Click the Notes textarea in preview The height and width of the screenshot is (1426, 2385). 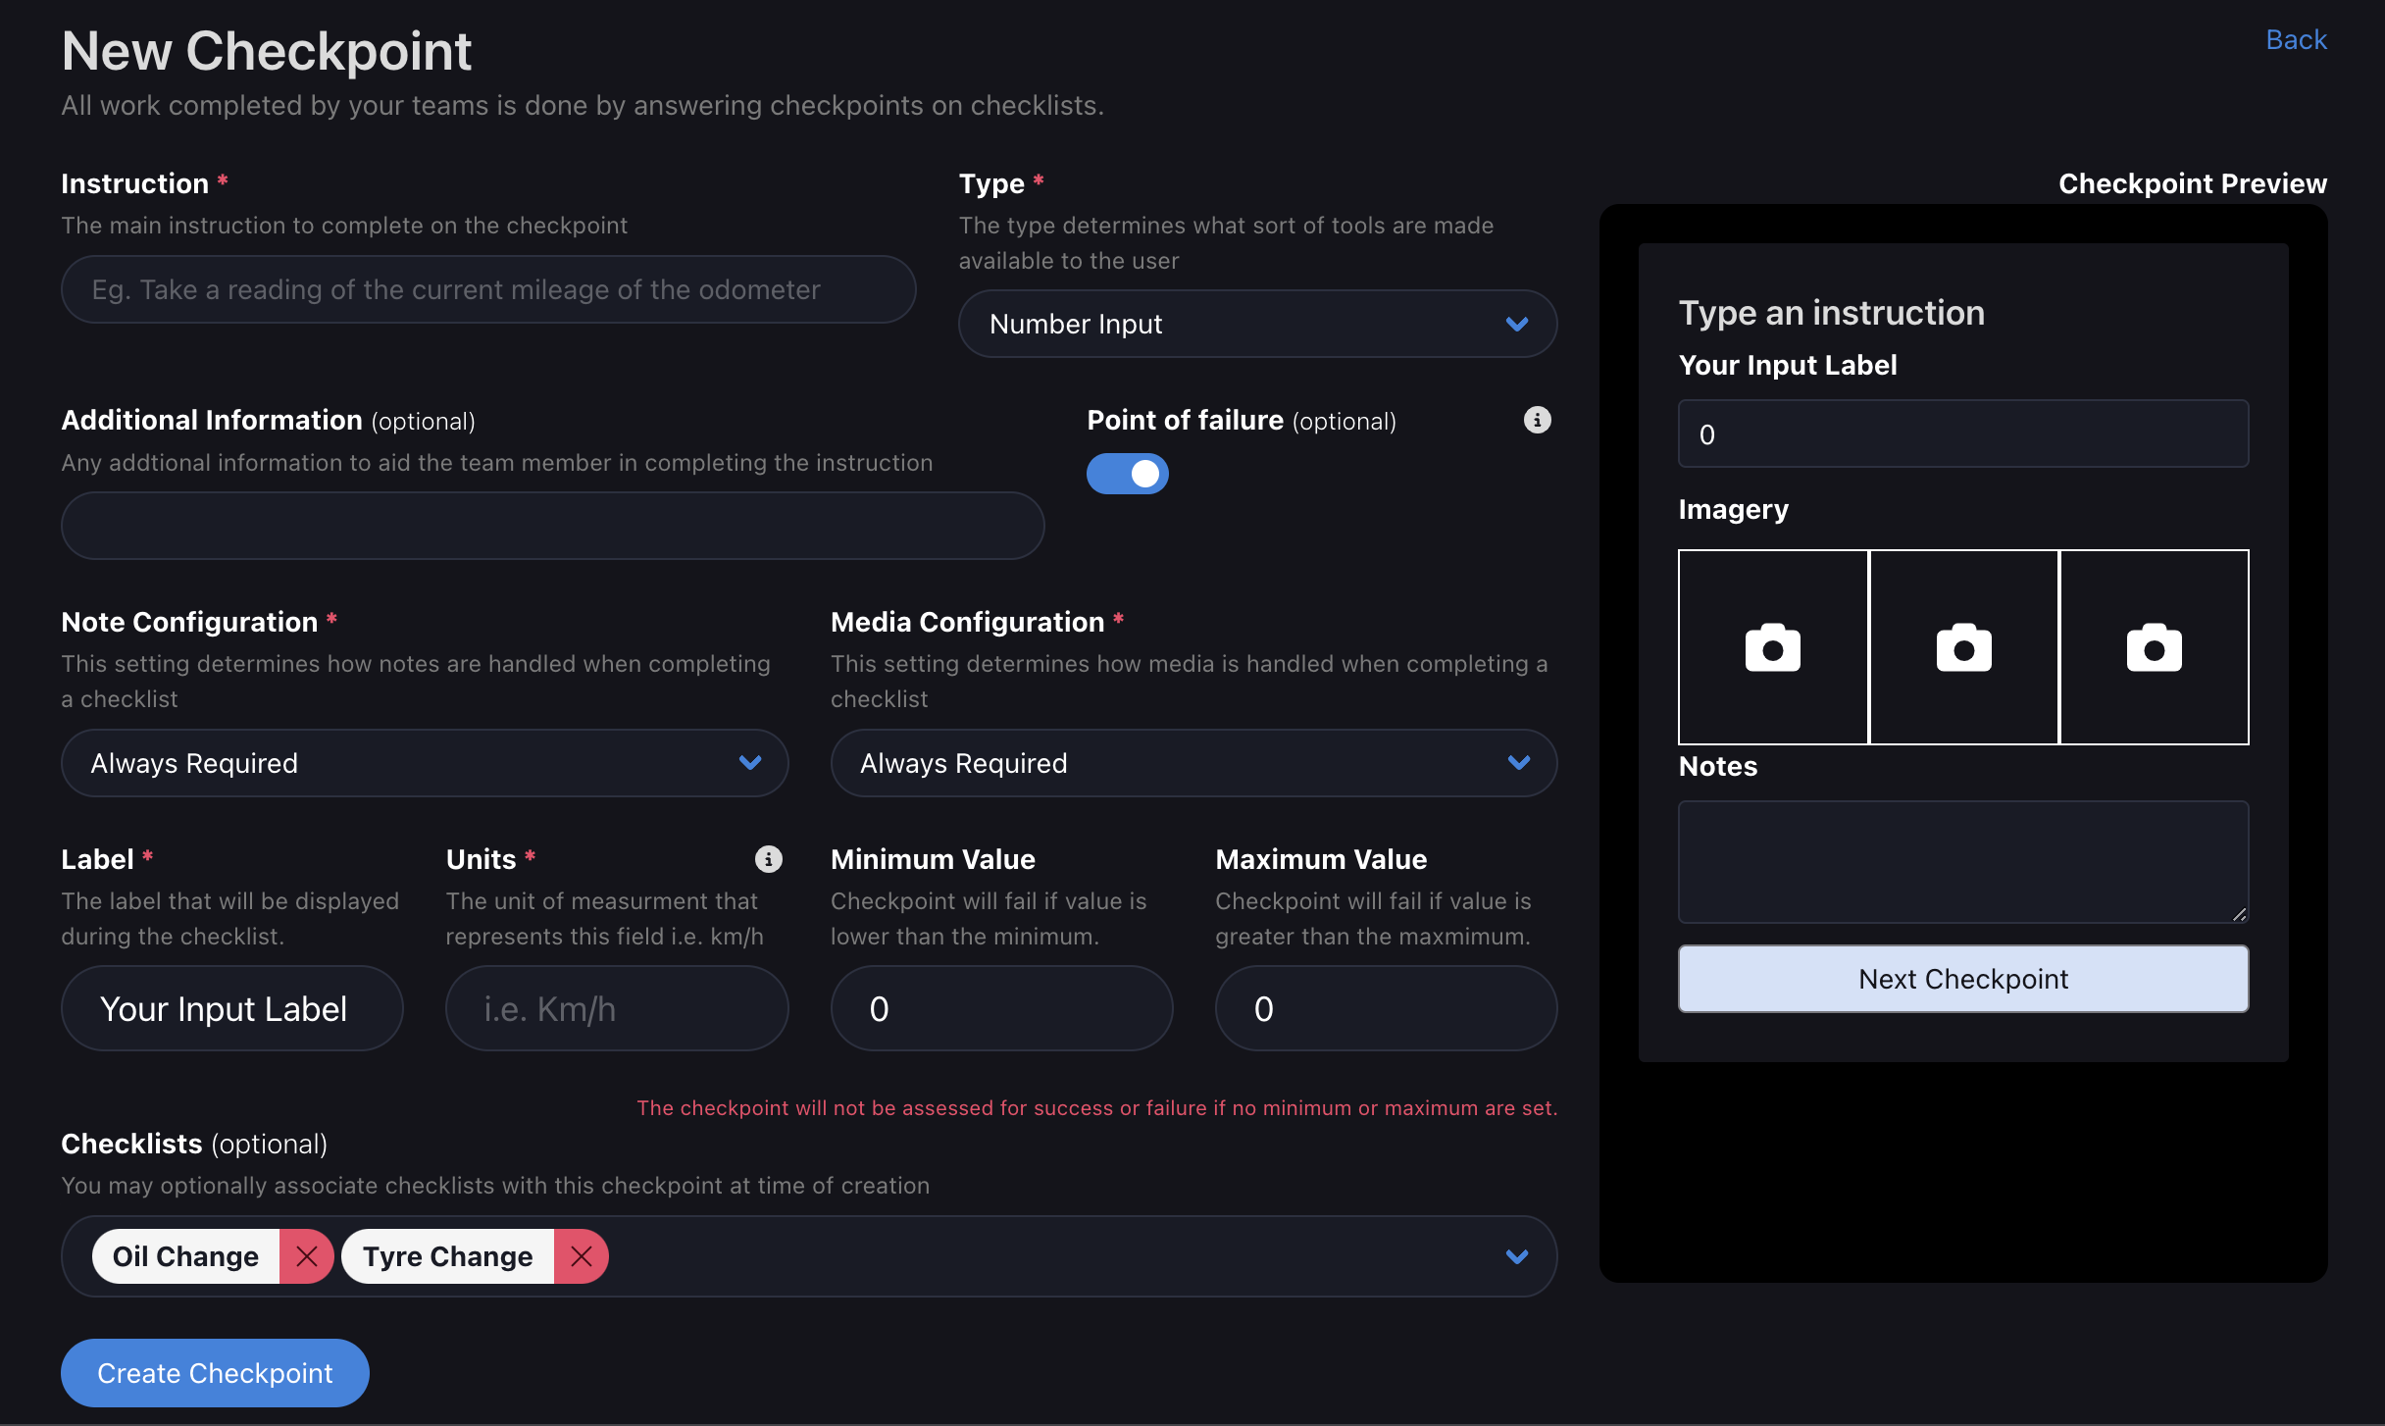[x=1962, y=861]
